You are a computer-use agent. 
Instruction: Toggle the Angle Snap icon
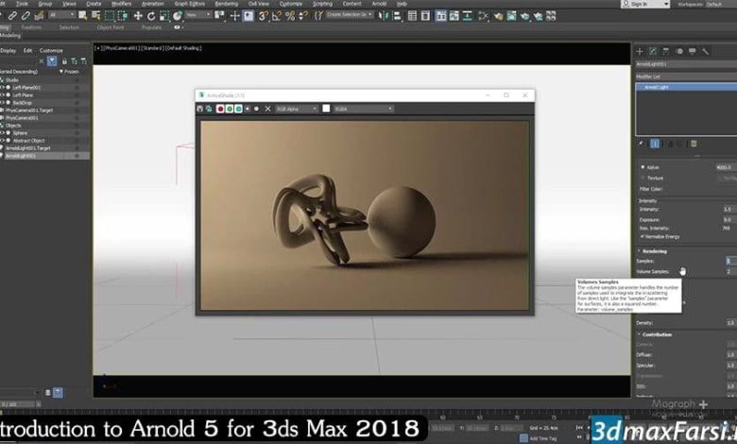click(x=276, y=15)
